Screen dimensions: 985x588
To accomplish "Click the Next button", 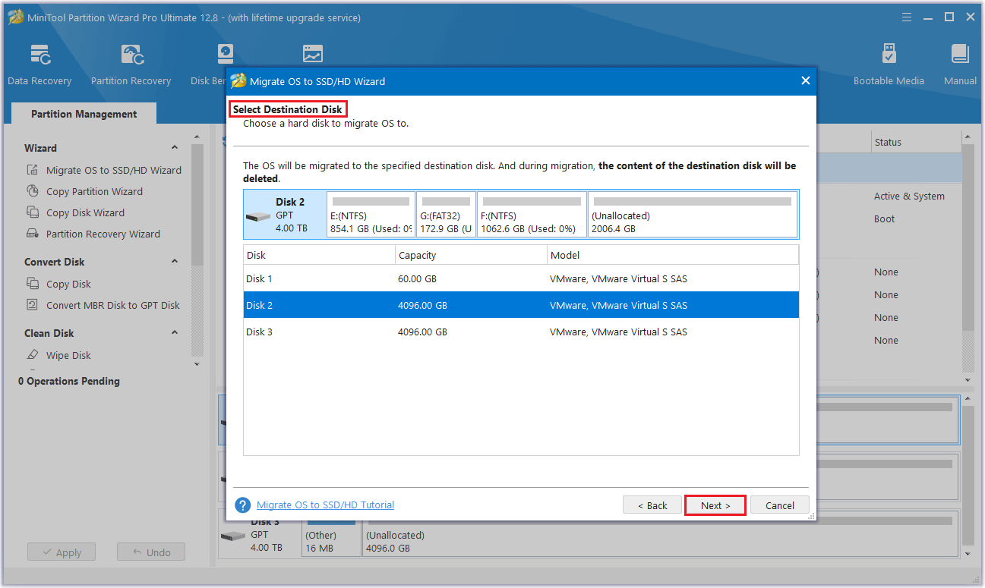I will (x=715, y=505).
